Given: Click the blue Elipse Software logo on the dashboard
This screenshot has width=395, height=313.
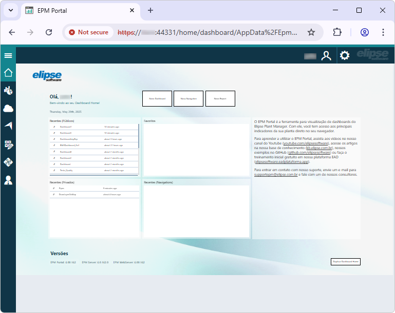Looking at the screenshot, I should point(47,76).
